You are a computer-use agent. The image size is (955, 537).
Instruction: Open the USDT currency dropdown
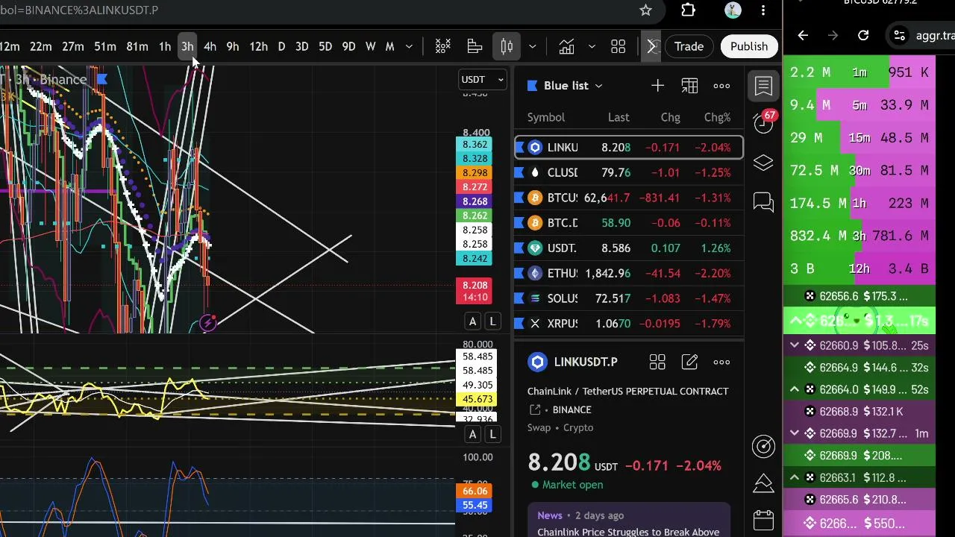pyautogui.click(x=483, y=80)
